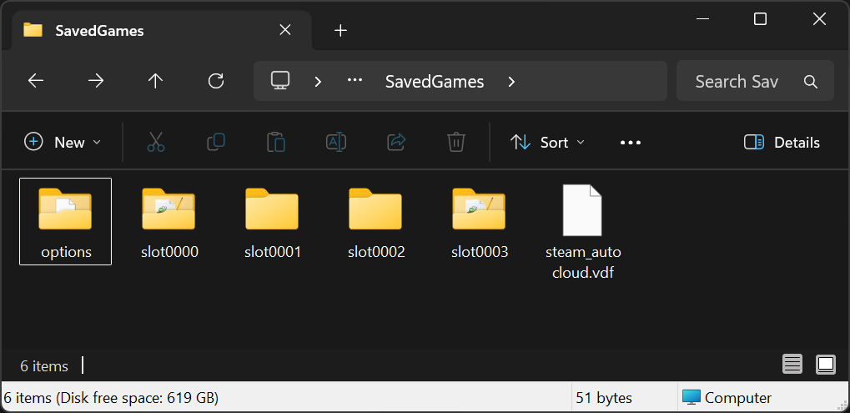Select the steam_autocloud.vdf file
Screen dimensions: 850x413
pos(583,232)
